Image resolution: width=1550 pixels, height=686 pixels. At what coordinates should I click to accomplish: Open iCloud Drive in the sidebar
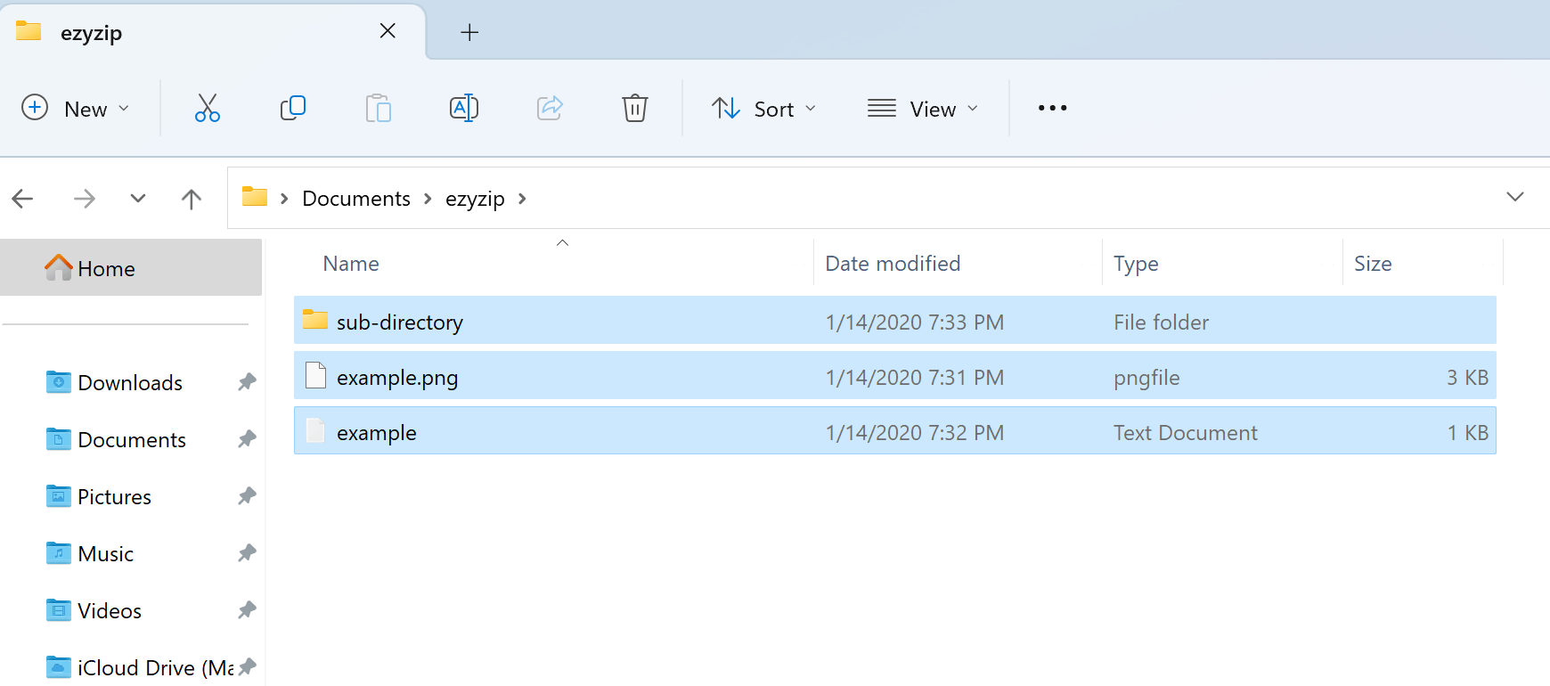tap(140, 667)
